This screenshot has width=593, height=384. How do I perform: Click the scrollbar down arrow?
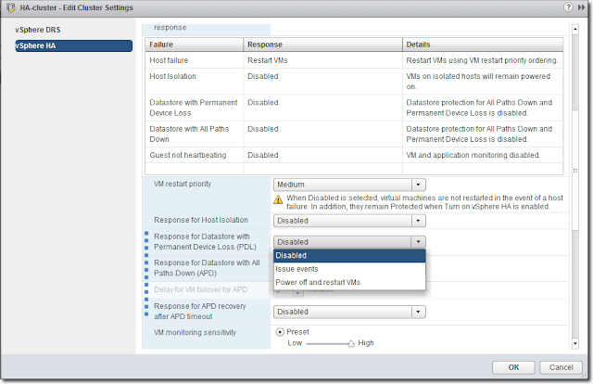[575, 344]
